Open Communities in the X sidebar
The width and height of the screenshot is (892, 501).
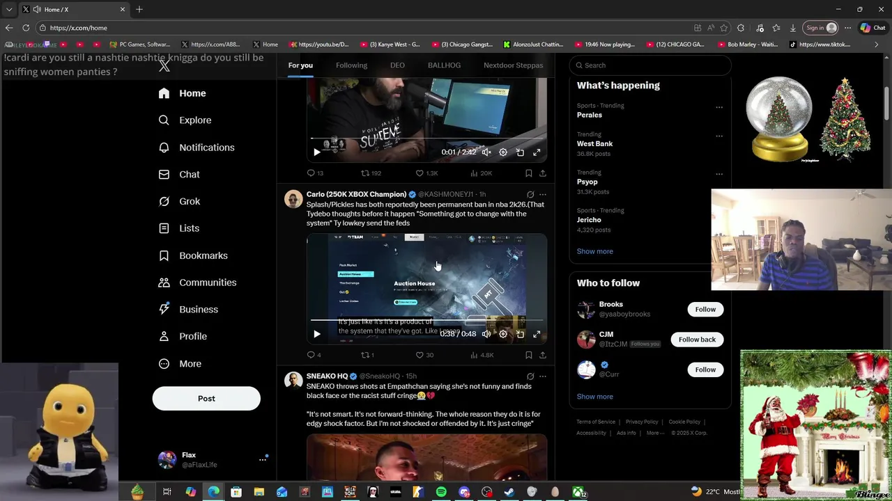[197, 283]
